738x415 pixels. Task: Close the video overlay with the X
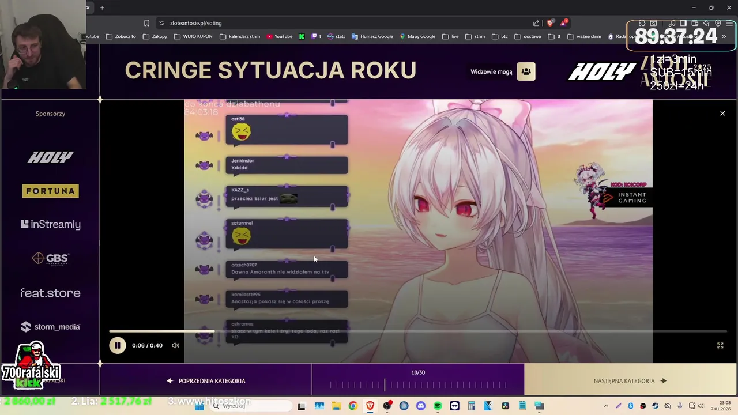pos(722,114)
